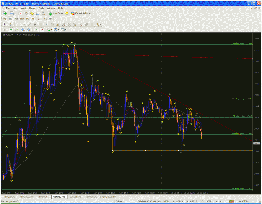Select the active GBPUSD,M5 chart tab
Image resolution: width=262 pixels, height=204 pixels.
pos(59,196)
